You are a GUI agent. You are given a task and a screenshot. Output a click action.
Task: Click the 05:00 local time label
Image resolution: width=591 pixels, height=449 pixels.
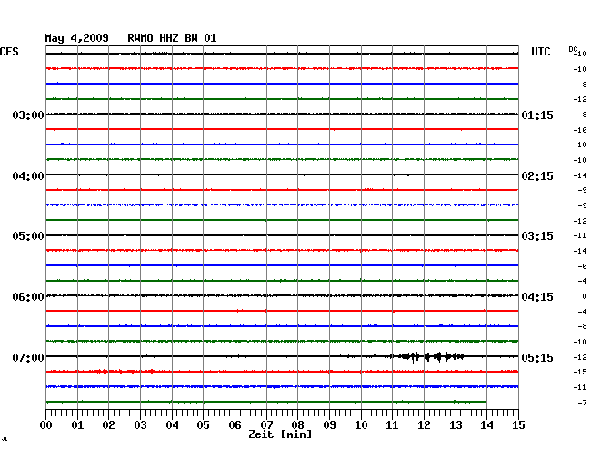click(x=28, y=236)
